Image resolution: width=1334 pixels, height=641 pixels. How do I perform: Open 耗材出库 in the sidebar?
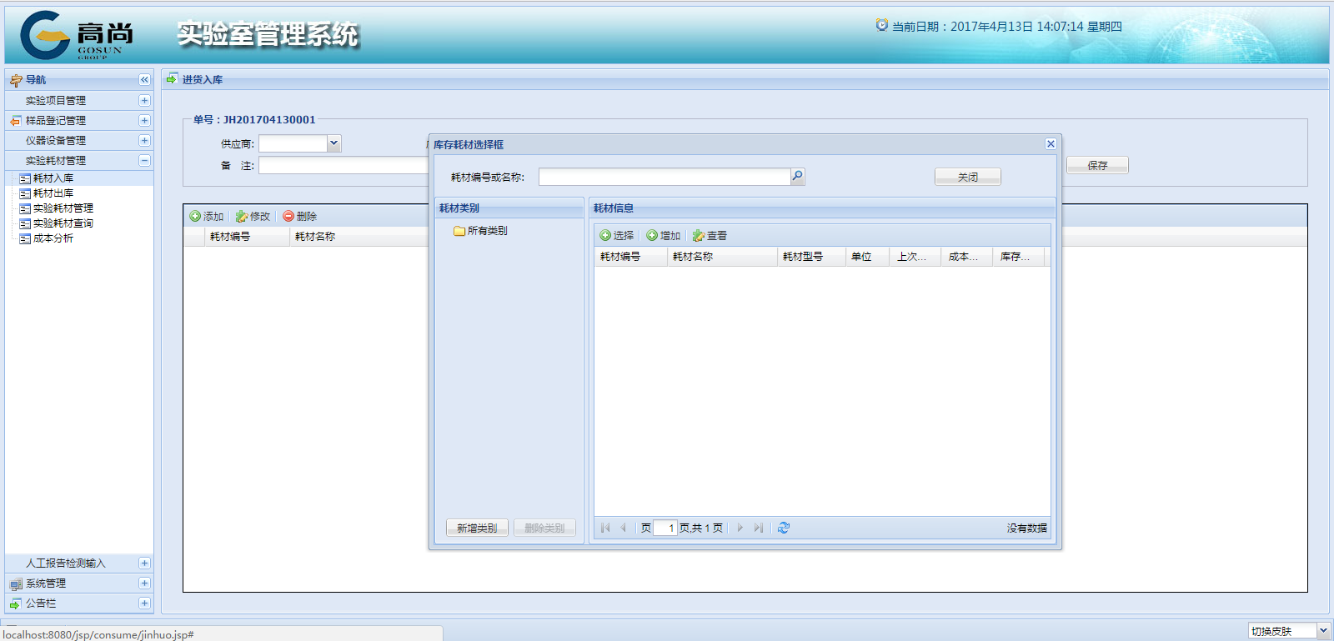[x=53, y=193]
